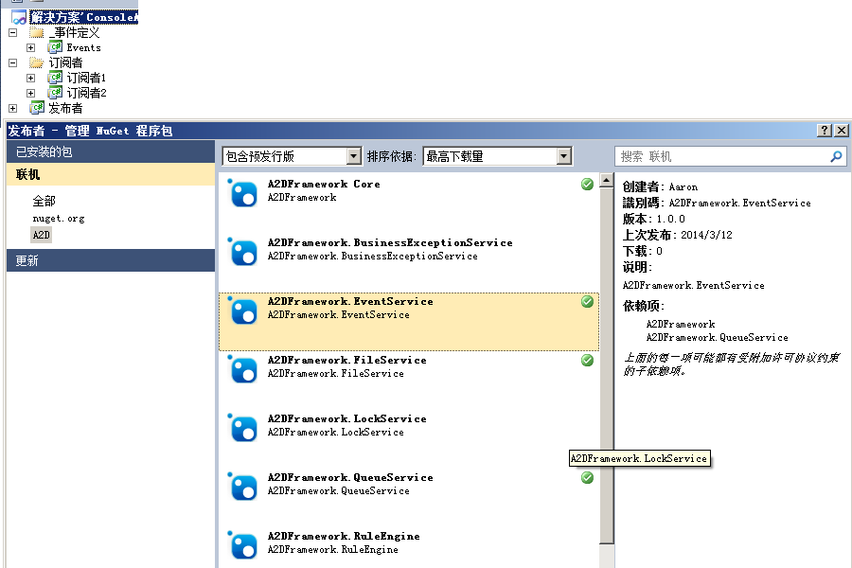
Task: Click the installed checkmark for QueueService
Action: pos(587,478)
